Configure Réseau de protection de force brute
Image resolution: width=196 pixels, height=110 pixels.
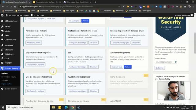click(x=120, y=42)
